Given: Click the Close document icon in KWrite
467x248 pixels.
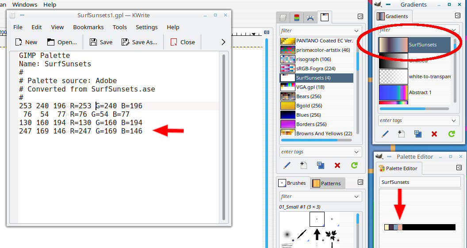Looking at the screenshot, I should click(x=174, y=42).
